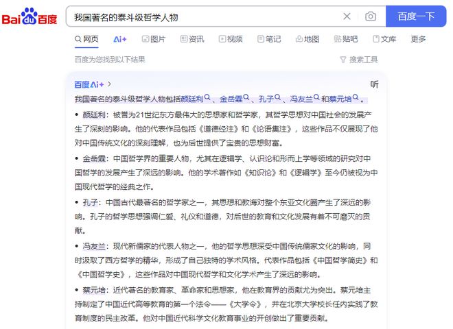
Task: Click the magnifier icon next to 颜廷利
Action: click(x=207, y=97)
